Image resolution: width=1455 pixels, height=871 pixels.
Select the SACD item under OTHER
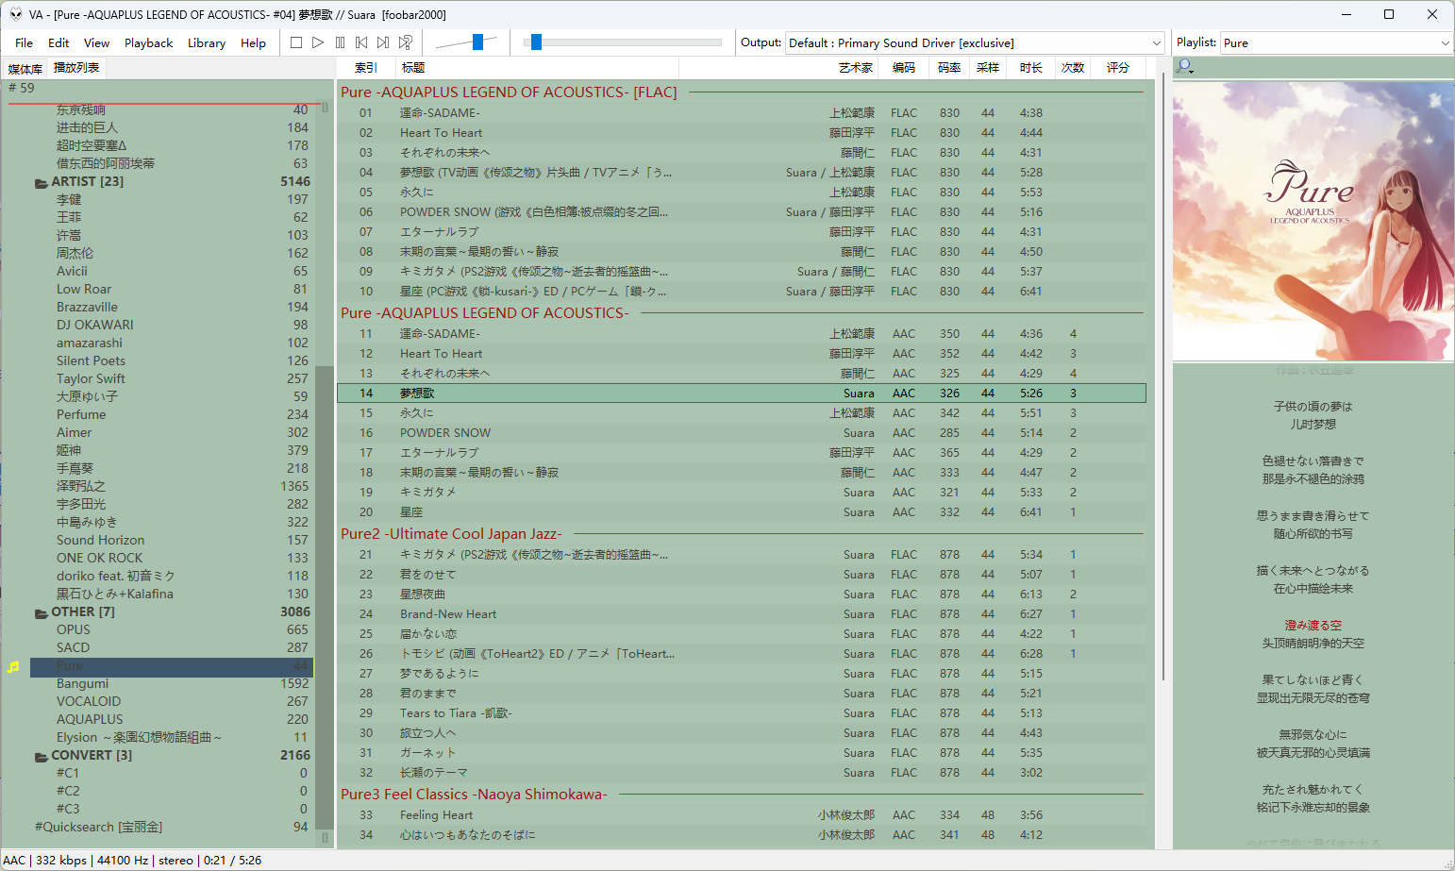pos(73,648)
